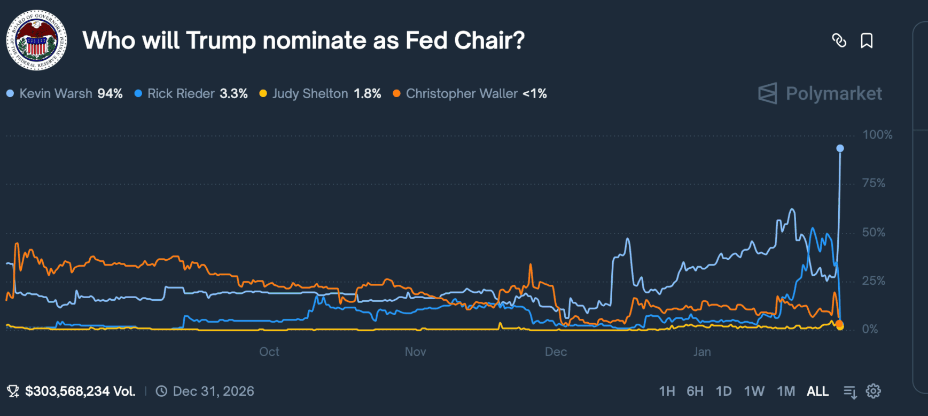Click the trophy volume icon
This screenshot has height=416, width=928.
pyautogui.click(x=13, y=391)
